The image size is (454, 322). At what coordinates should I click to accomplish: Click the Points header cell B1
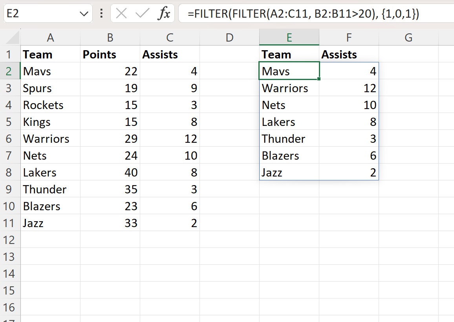coord(110,54)
